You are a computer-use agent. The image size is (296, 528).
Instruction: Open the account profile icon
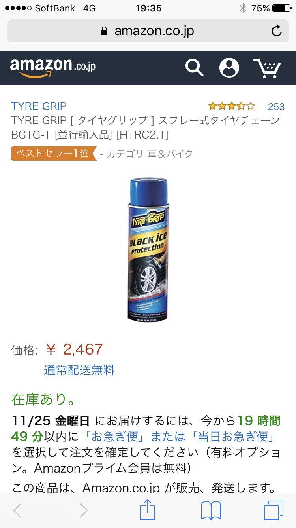pyautogui.click(x=229, y=68)
